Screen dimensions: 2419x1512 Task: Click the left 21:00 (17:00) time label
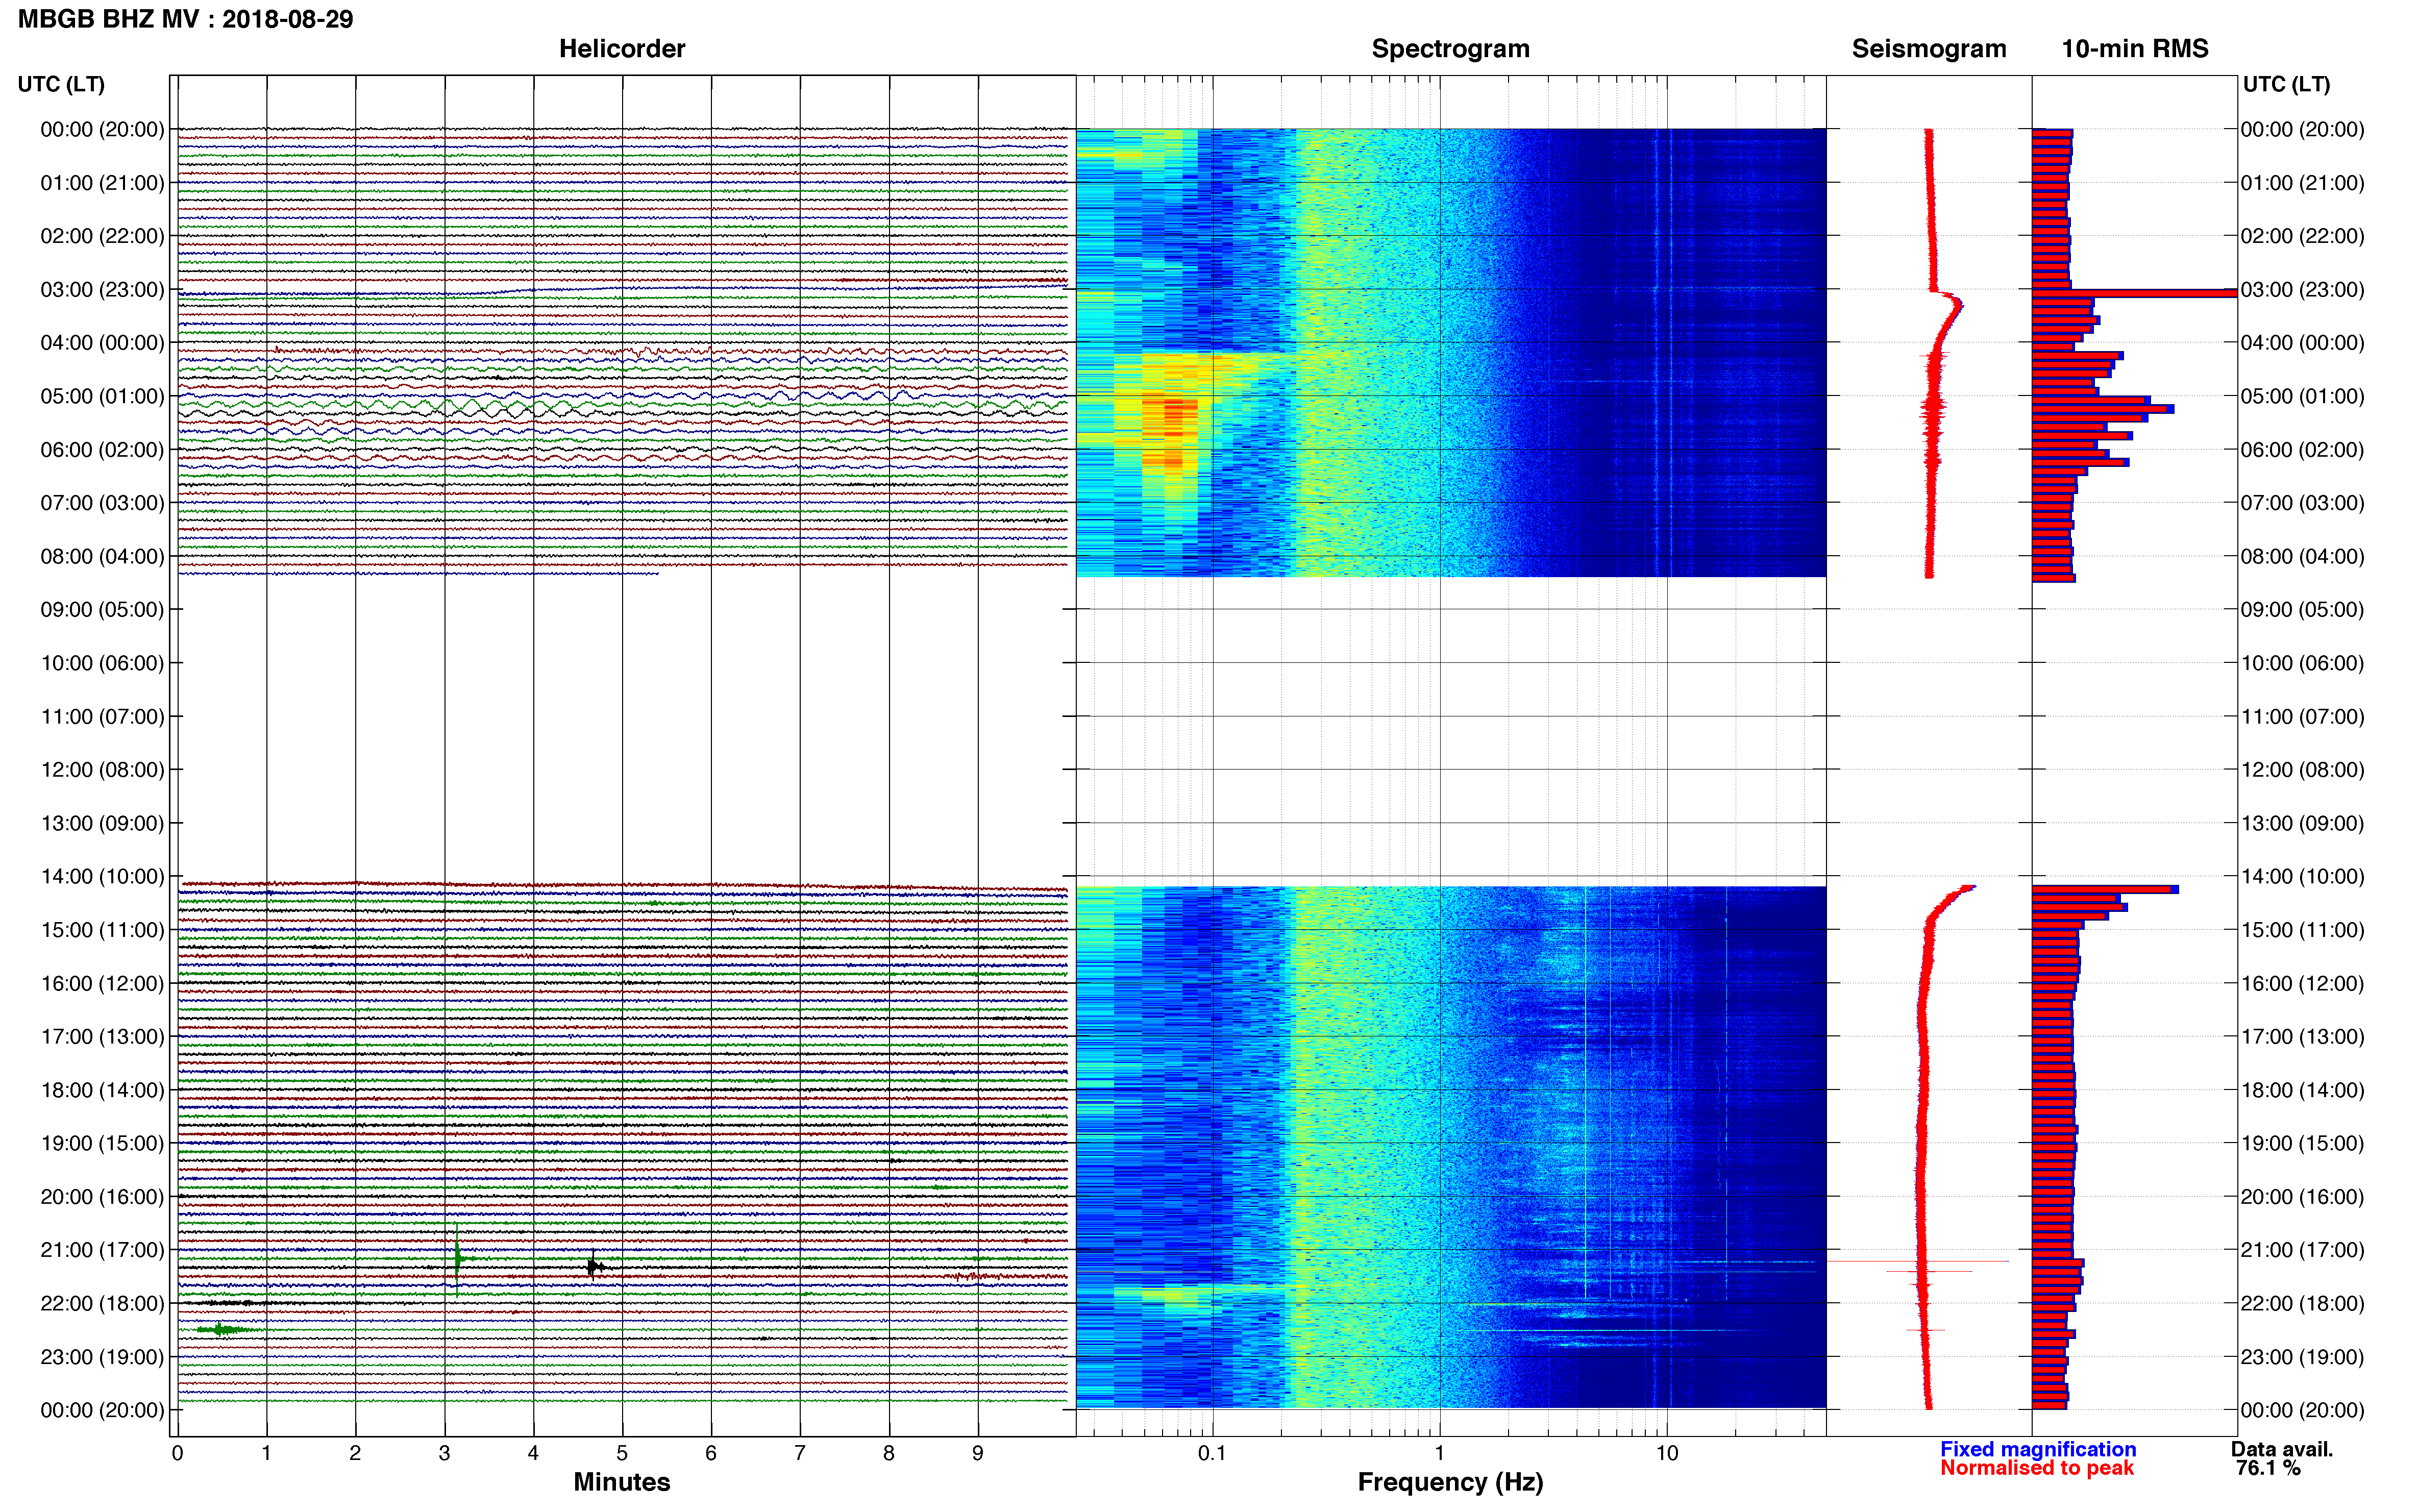(102, 1250)
